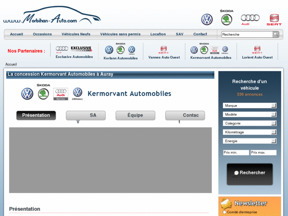Click Kermorvant partner Volkswagen logo

pos(194,50)
